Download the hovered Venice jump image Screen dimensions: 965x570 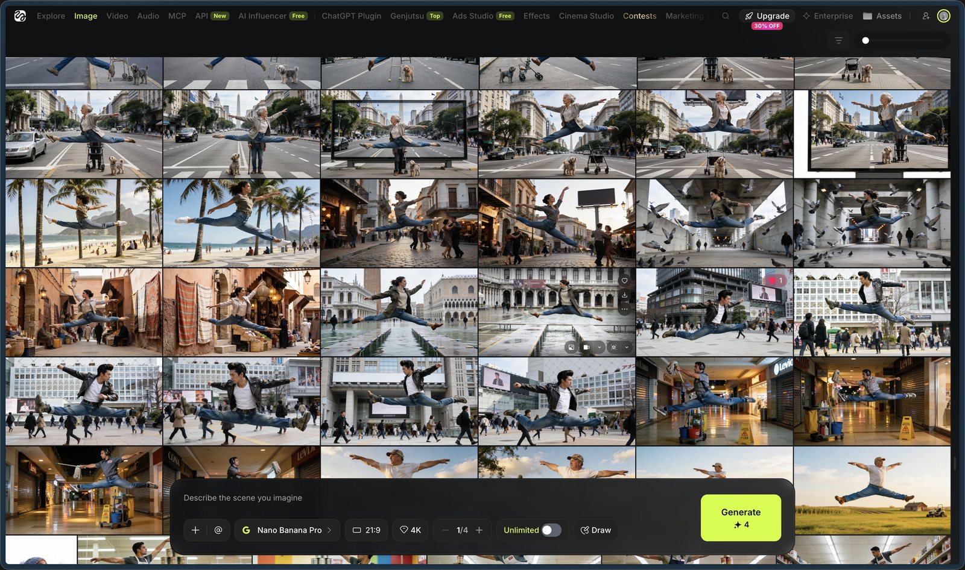pyautogui.click(x=624, y=295)
